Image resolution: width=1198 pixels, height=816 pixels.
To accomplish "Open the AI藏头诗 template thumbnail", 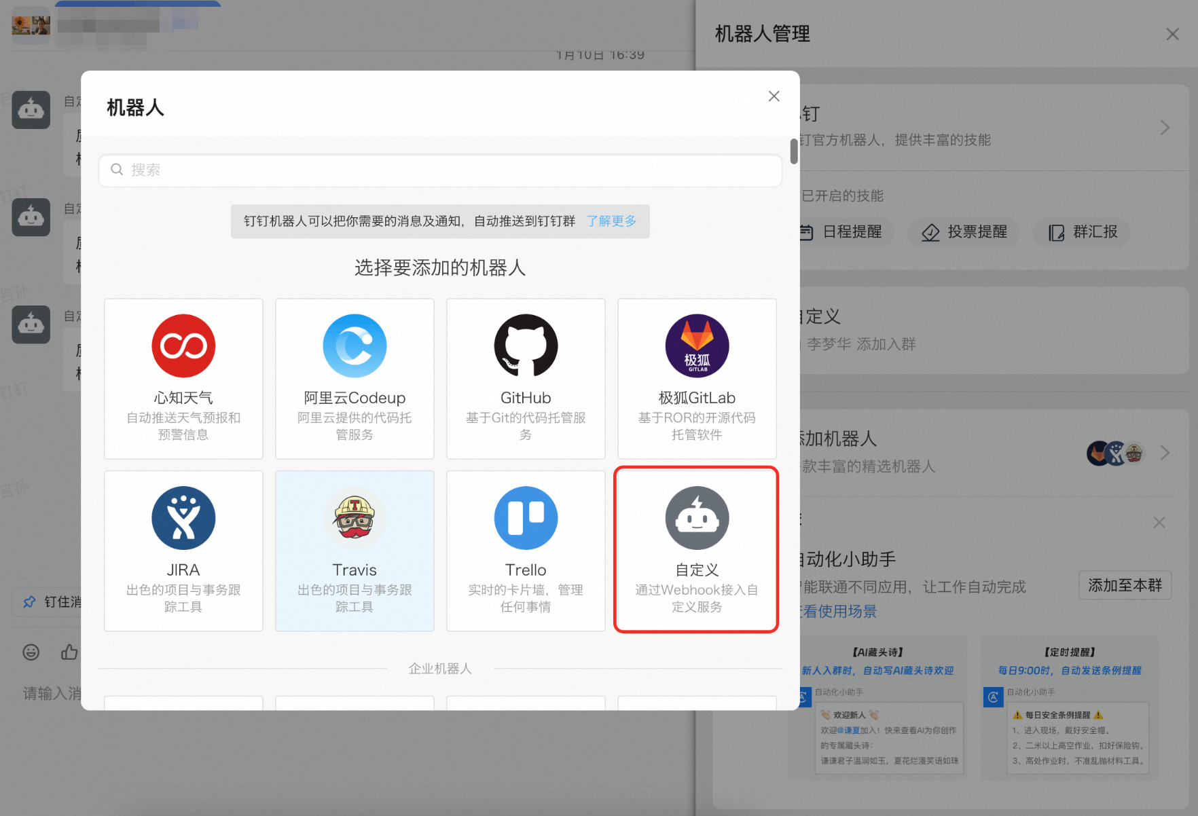I will (x=878, y=708).
